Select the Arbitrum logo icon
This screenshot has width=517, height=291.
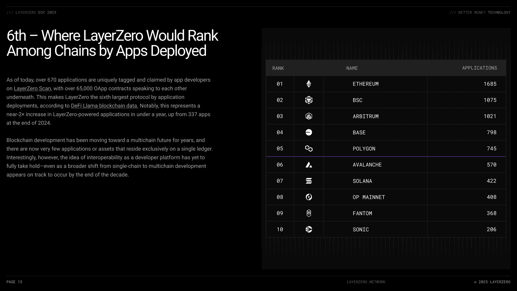tap(309, 116)
